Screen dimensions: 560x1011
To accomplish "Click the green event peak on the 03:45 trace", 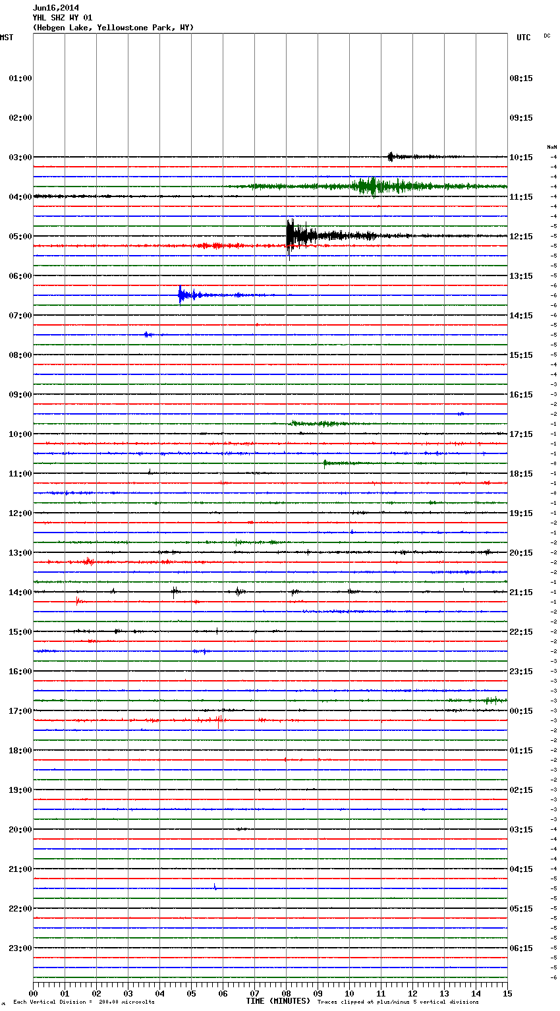I will pos(372,187).
